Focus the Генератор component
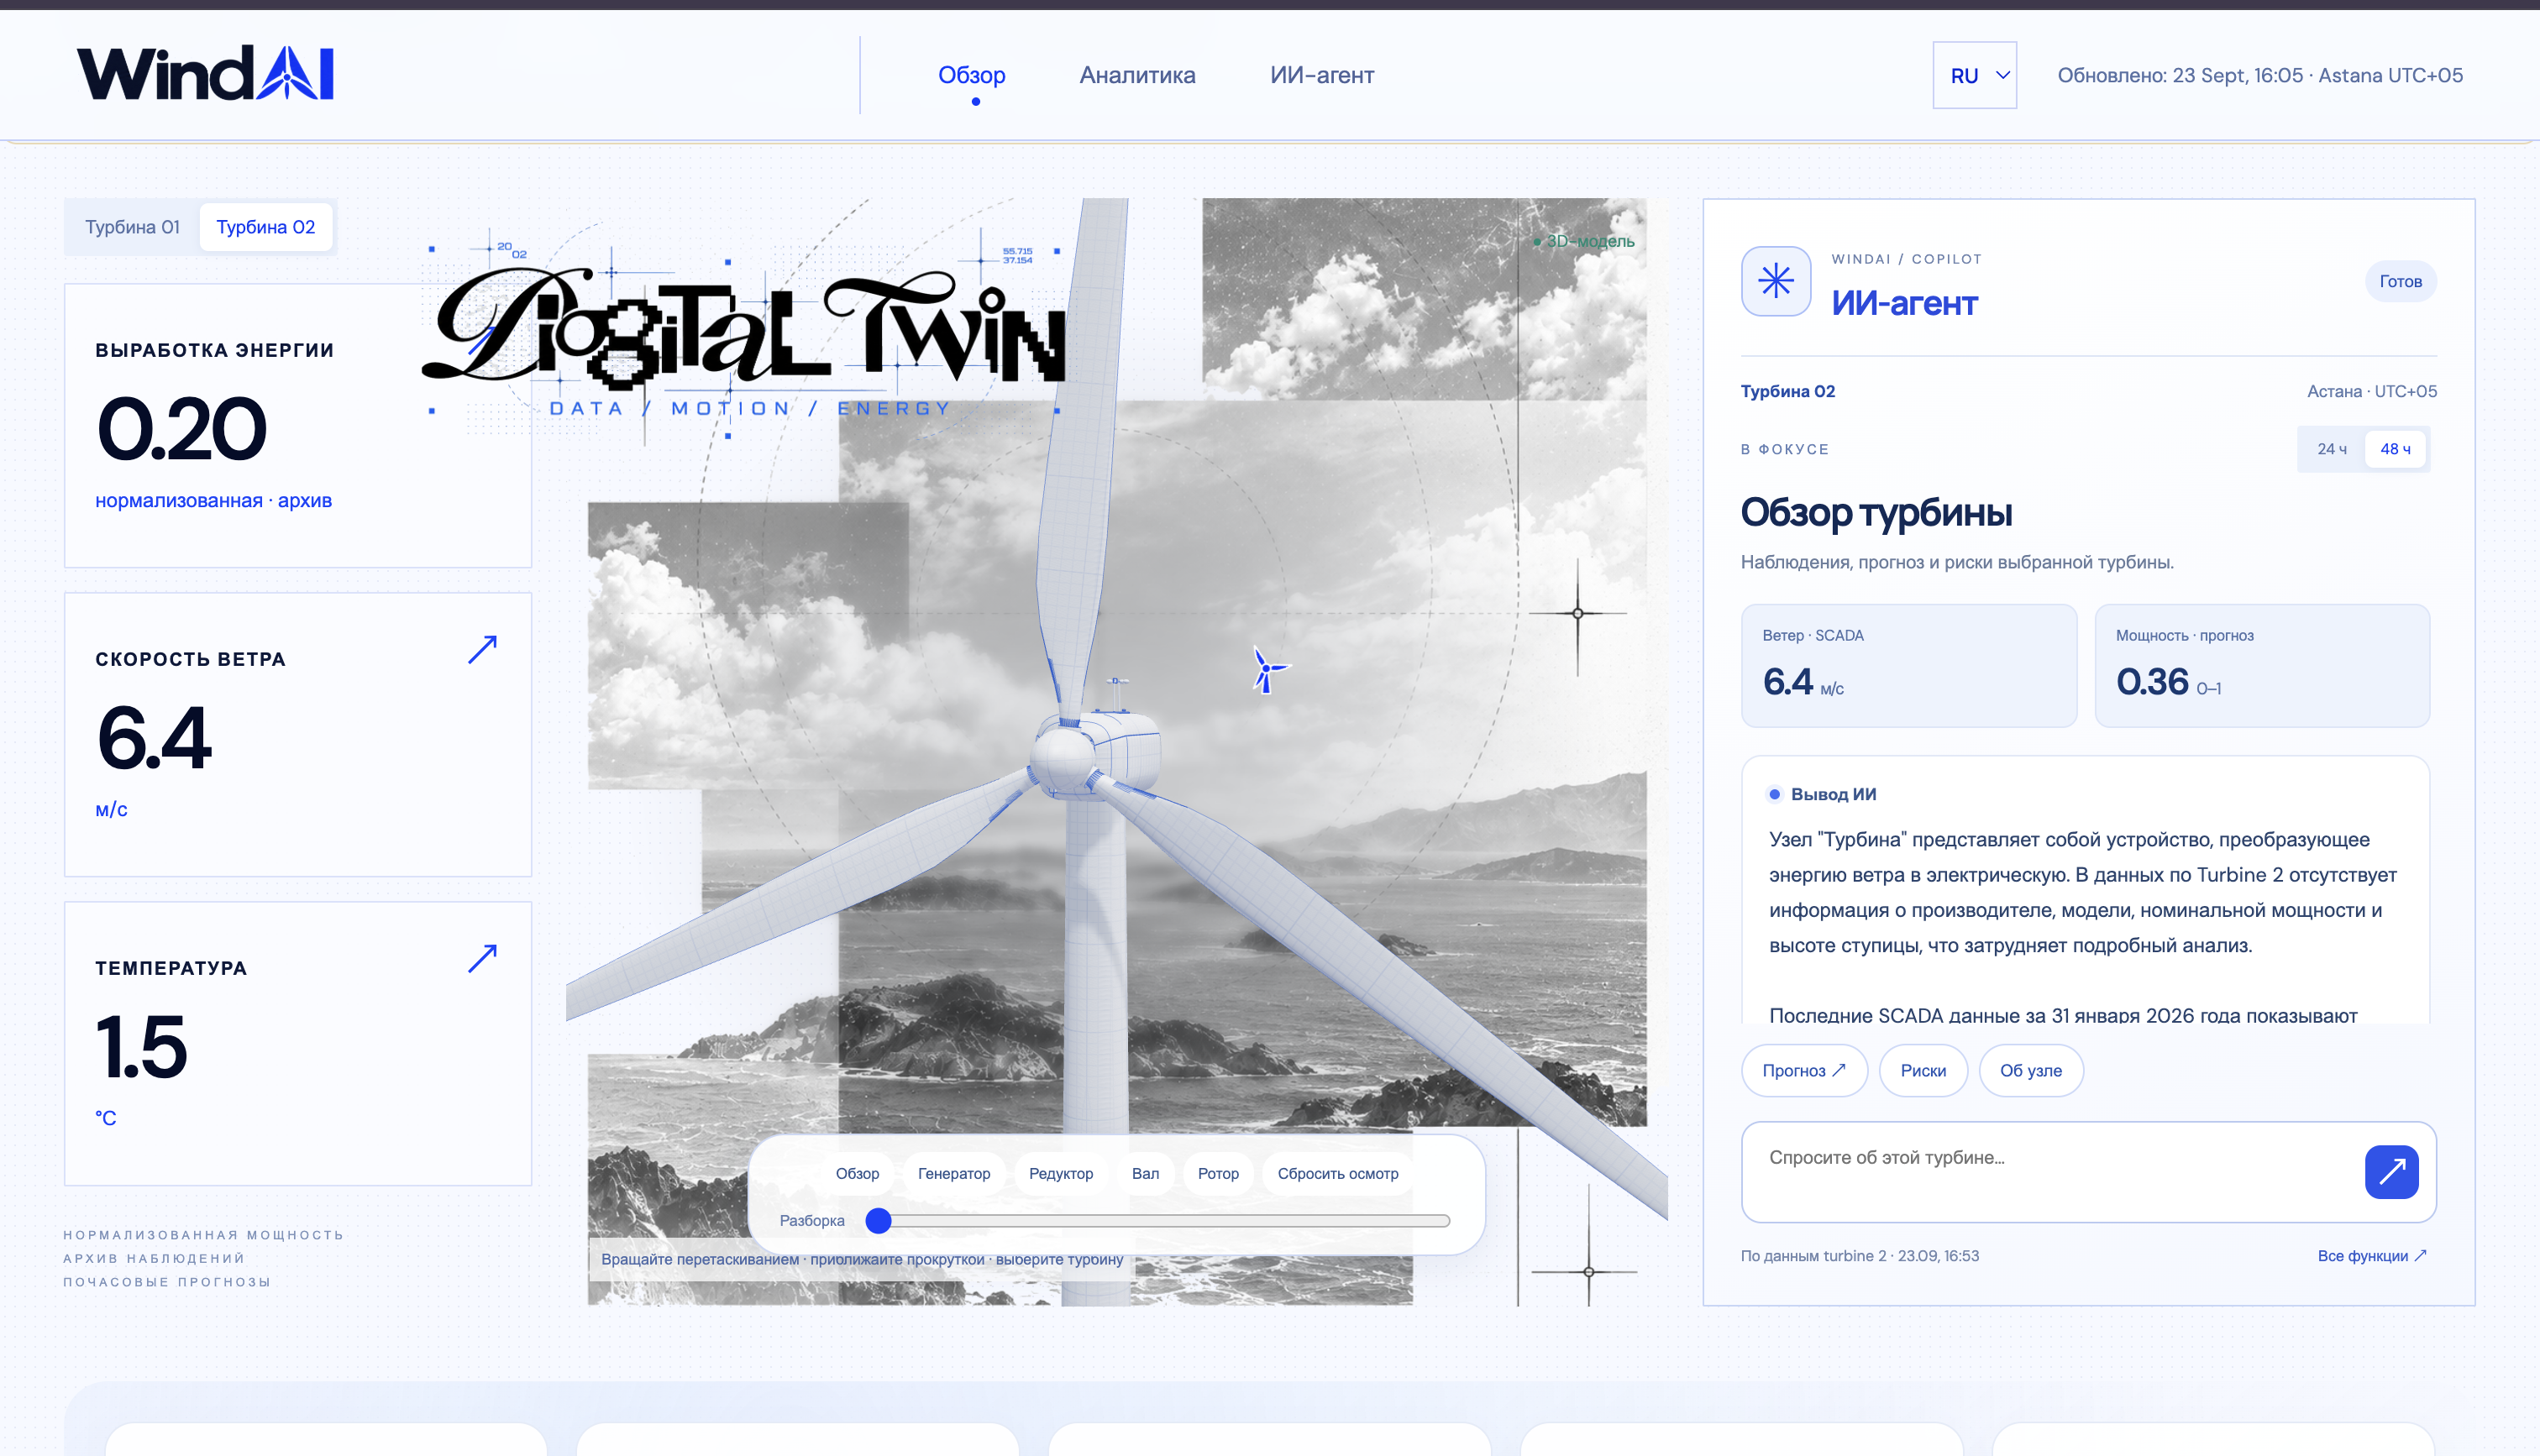Image resolution: width=2540 pixels, height=1456 pixels. pyautogui.click(x=954, y=1173)
